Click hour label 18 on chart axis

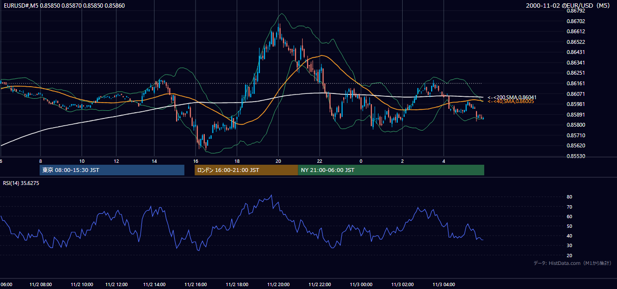(237, 161)
